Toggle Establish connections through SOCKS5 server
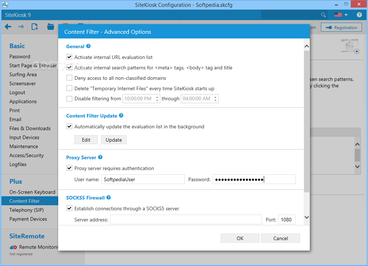368x266 pixels. tap(69, 208)
